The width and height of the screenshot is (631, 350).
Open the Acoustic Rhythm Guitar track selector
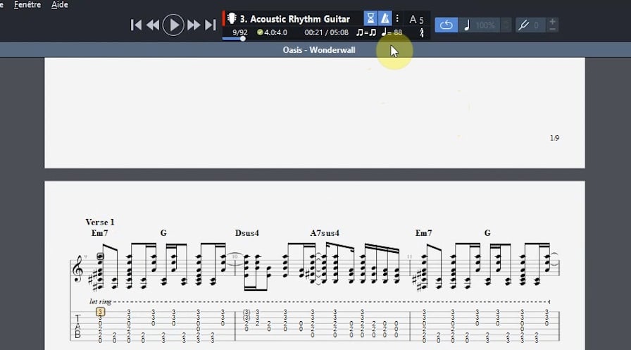click(x=295, y=19)
